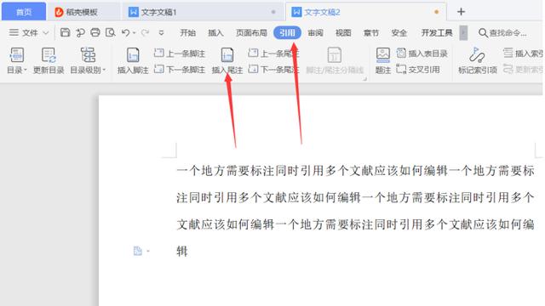Viewport: 545px width, 306px height.
Task: Click 插入脚注 to insert a footnote
Action: point(133,61)
